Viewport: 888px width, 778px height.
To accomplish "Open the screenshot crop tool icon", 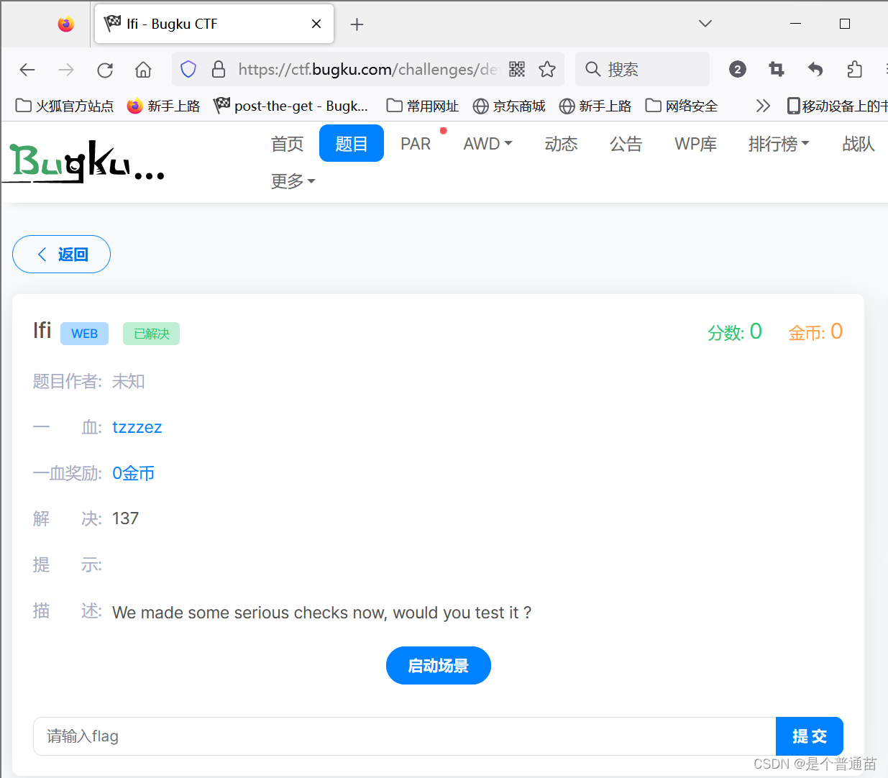I will [x=776, y=69].
